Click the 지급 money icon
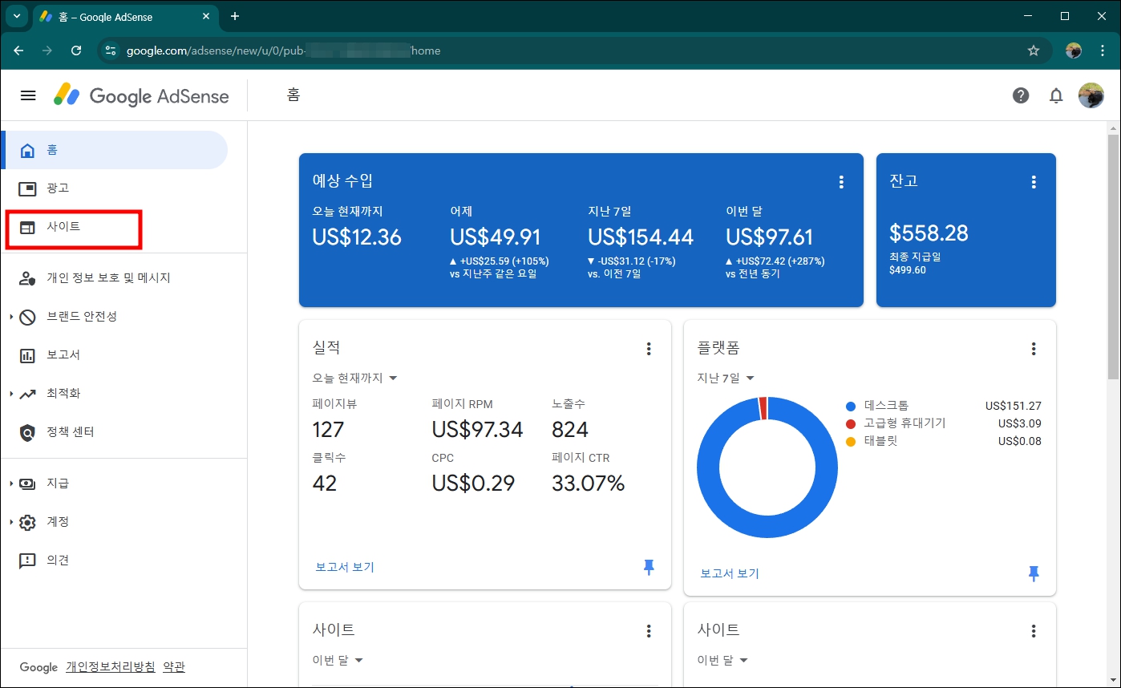The height and width of the screenshot is (688, 1121). pos(28,484)
